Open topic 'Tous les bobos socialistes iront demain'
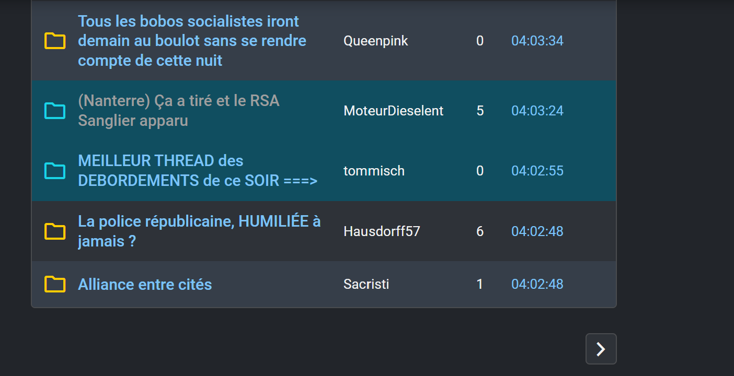The height and width of the screenshot is (376, 734). point(192,41)
